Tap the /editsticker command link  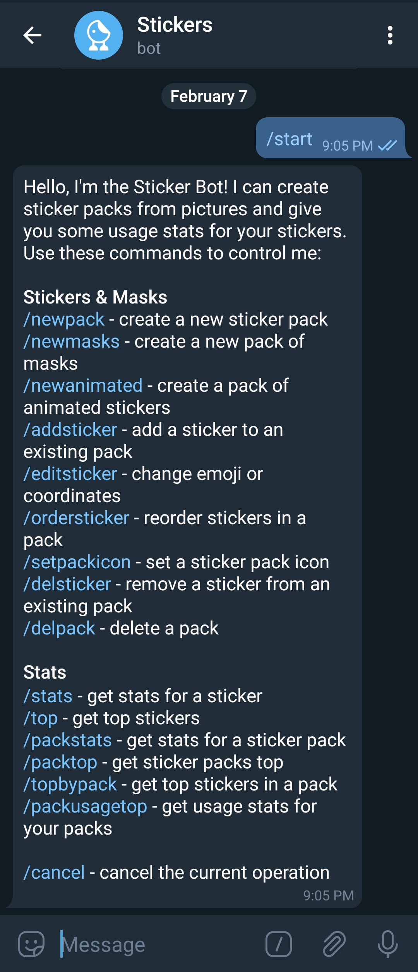pos(70,474)
